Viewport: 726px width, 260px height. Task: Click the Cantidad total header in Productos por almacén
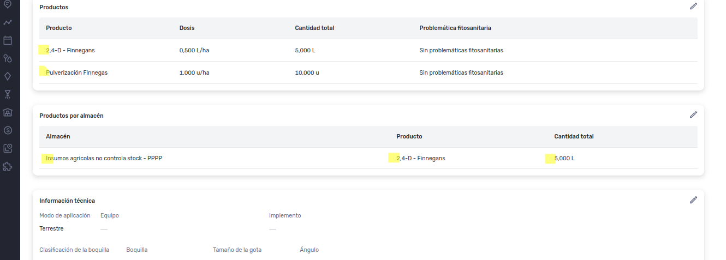coord(574,136)
